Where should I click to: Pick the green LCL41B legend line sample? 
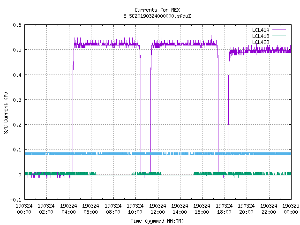[279, 36]
